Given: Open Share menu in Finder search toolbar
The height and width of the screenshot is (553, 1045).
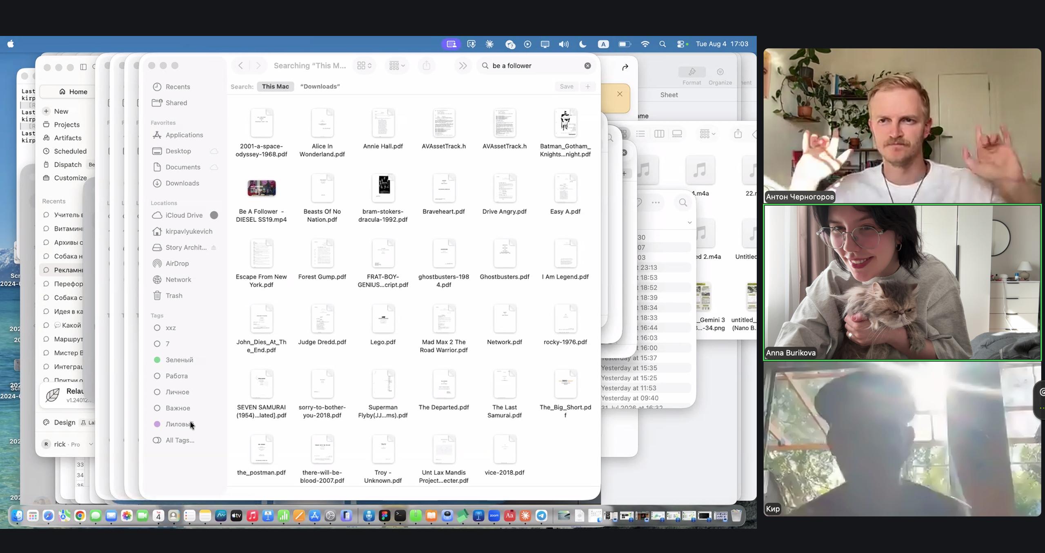Looking at the screenshot, I should coord(426,66).
